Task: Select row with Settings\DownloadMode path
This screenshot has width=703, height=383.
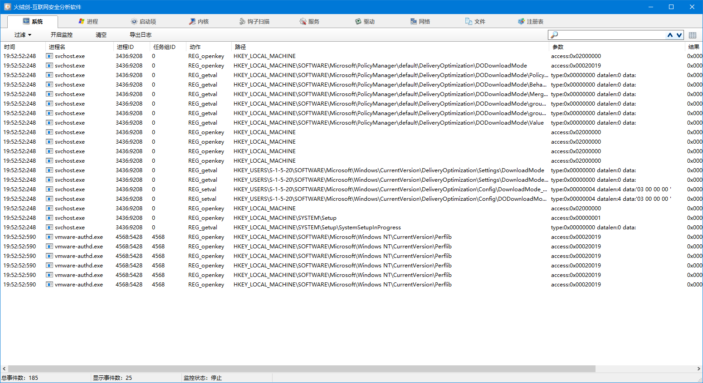Action: pos(351,170)
